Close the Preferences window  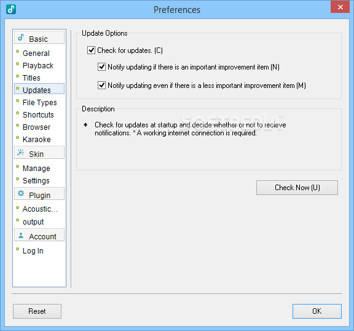click(x=340, y=7)
